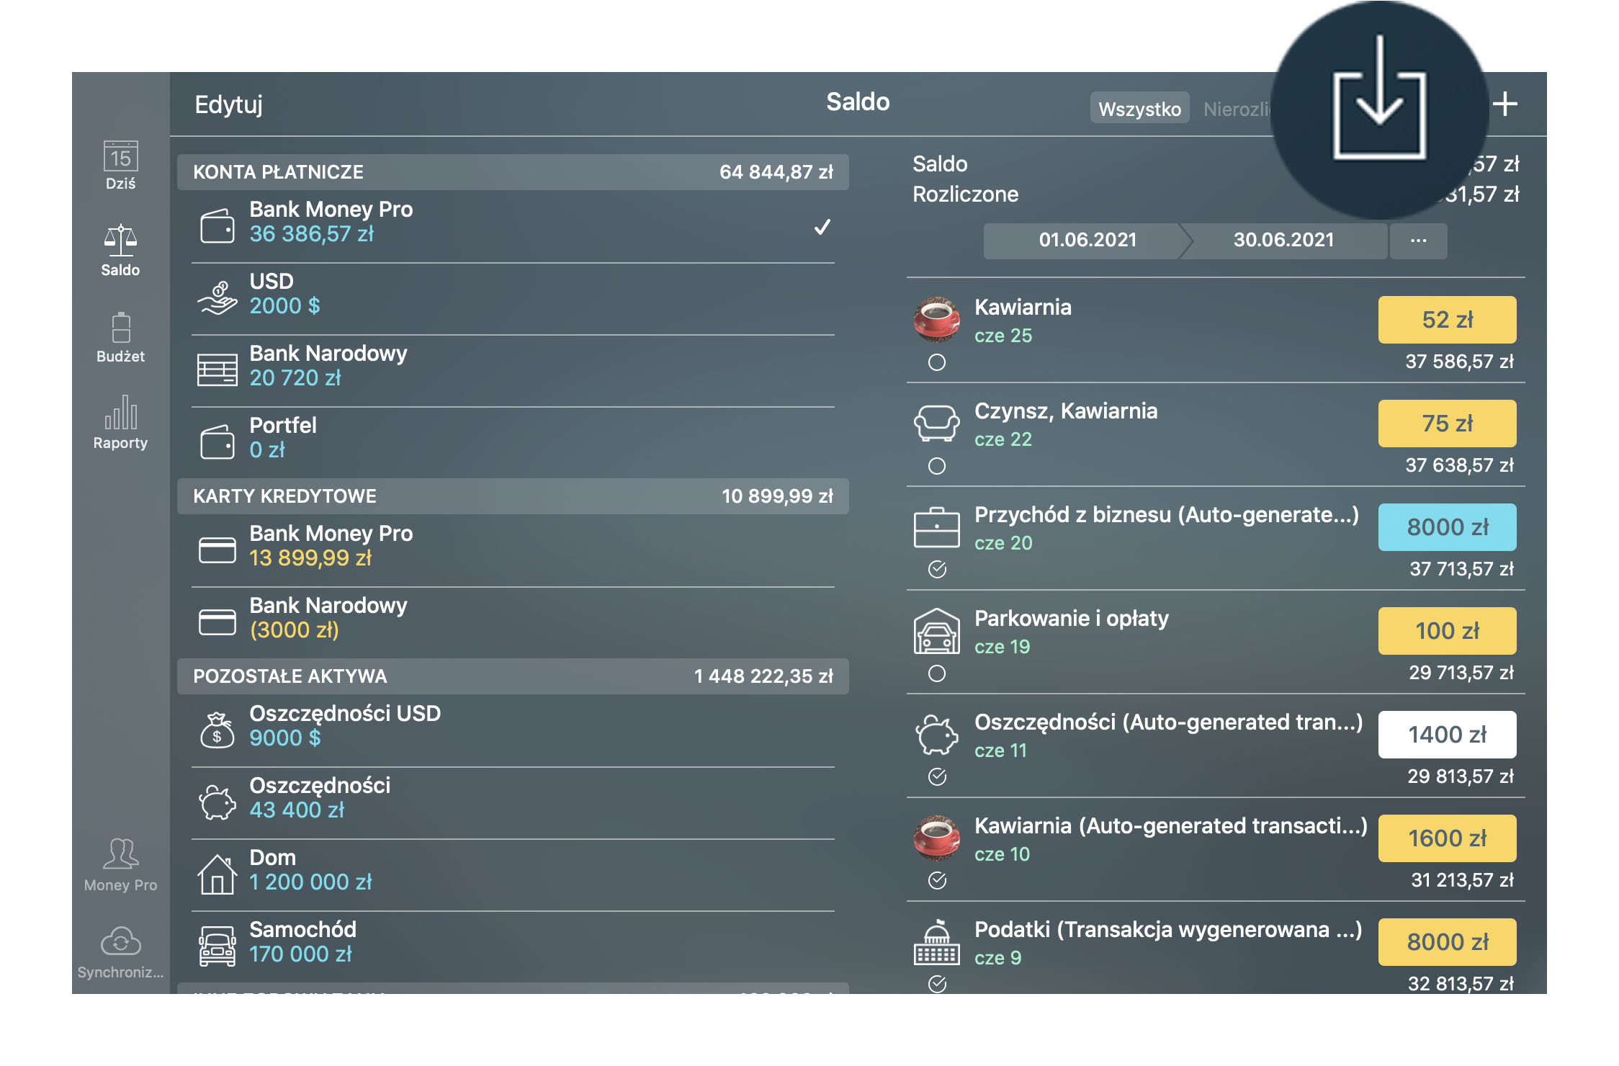1619x1066 pixels.
Task: Toggle cleared status for Przychód z biznesu
Action: coord(937,570)
